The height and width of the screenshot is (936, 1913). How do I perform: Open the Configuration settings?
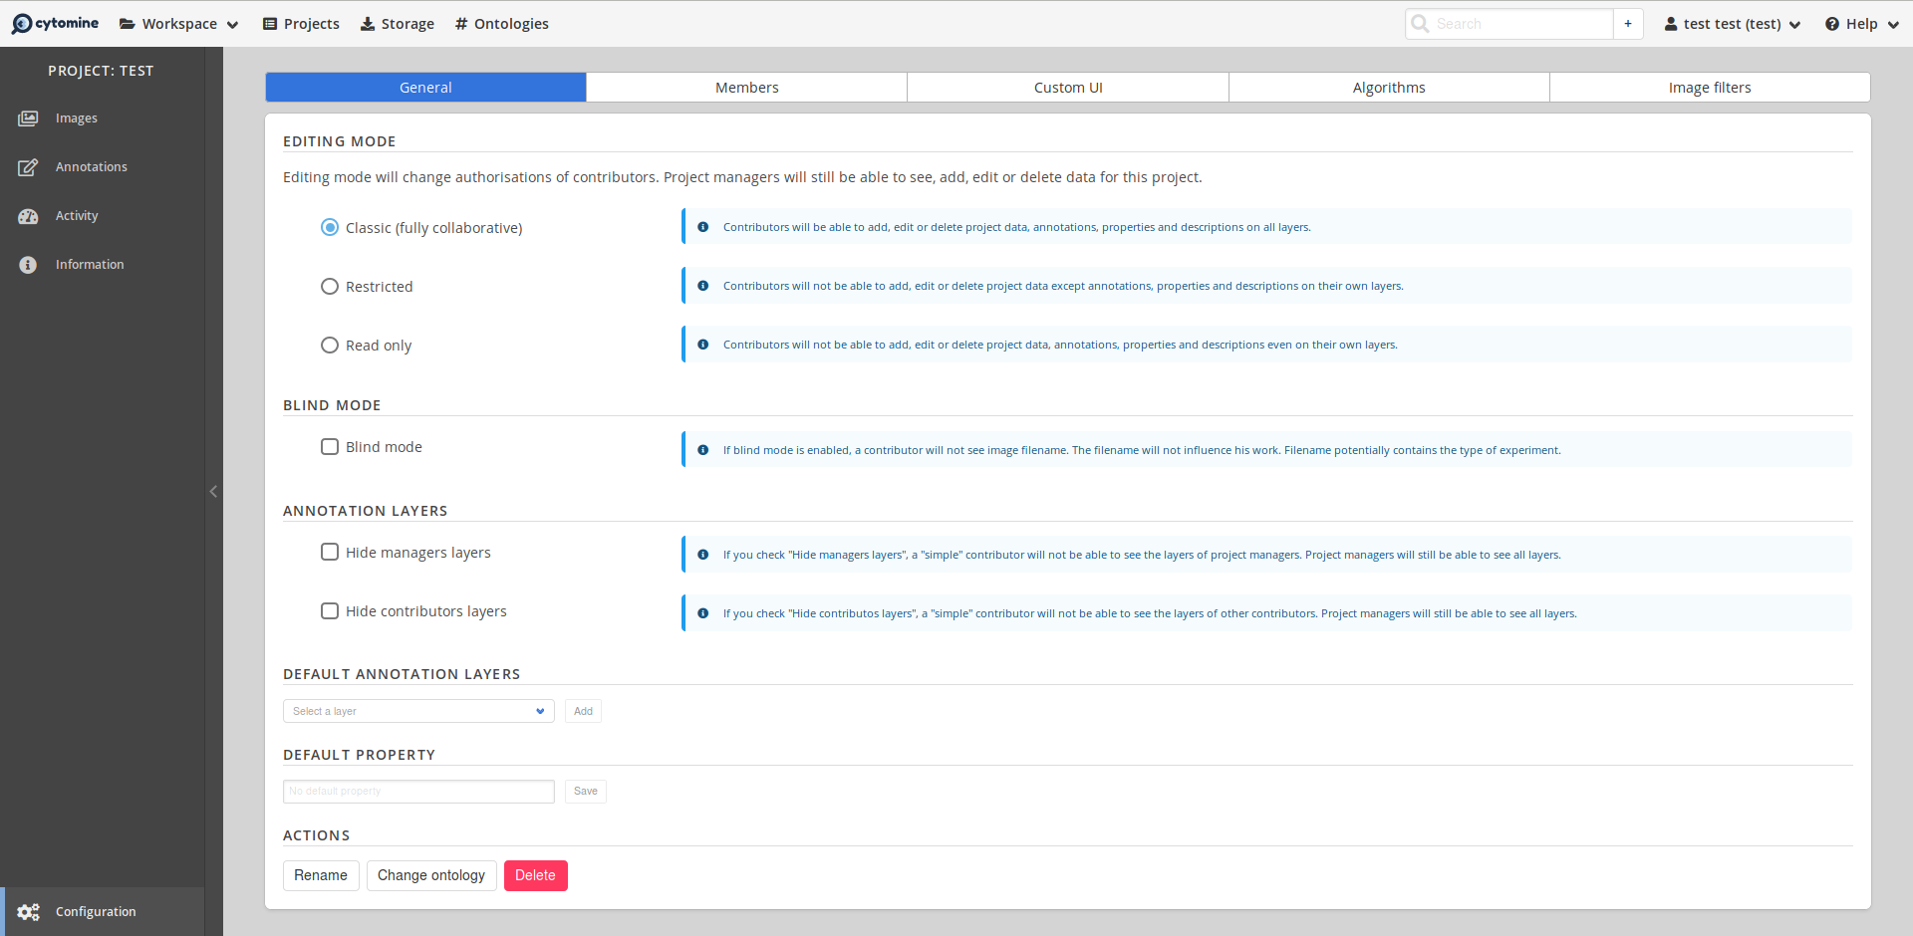point(96,911)
